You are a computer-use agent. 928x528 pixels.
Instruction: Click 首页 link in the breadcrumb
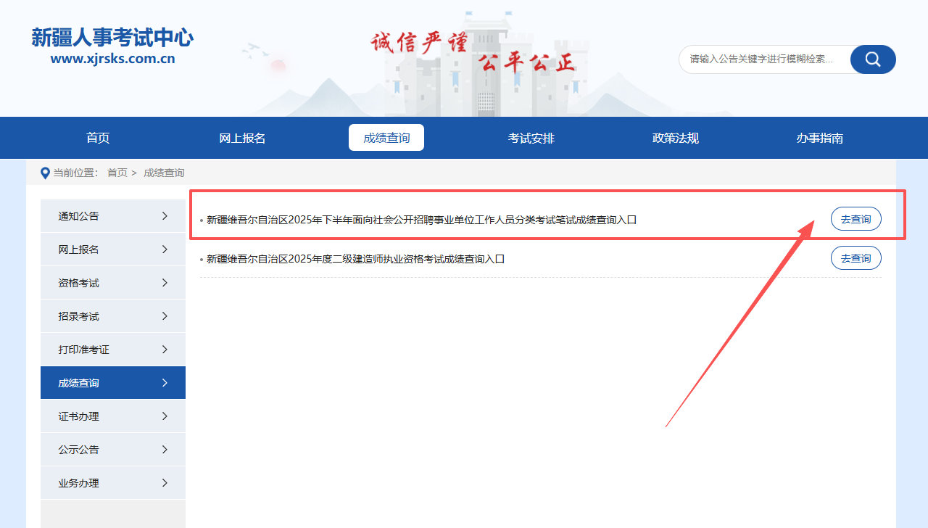tap(117, 173)
